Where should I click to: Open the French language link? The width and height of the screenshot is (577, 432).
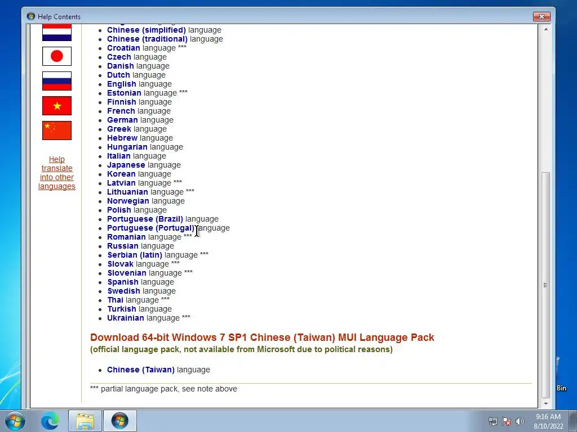click(x=121, y=111)
